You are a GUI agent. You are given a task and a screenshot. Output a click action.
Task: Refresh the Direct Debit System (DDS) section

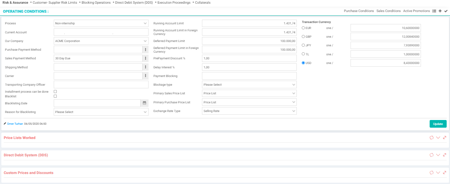tap(431, 155)
